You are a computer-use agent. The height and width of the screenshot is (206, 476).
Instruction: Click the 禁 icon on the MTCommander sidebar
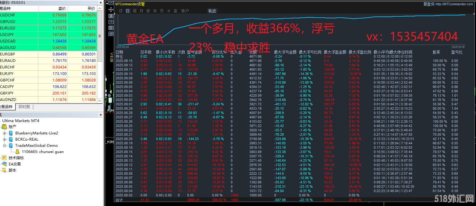click(x=111, y=28)
